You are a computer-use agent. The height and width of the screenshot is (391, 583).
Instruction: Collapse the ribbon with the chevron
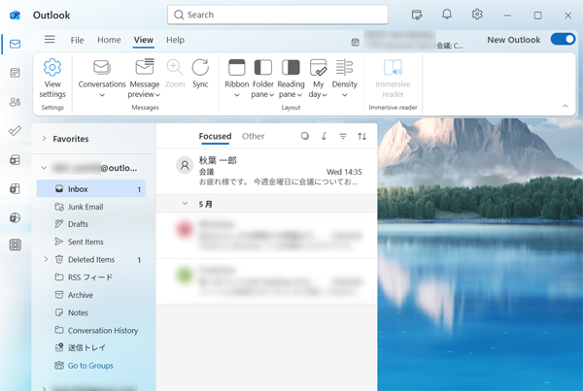pos(566,106)
